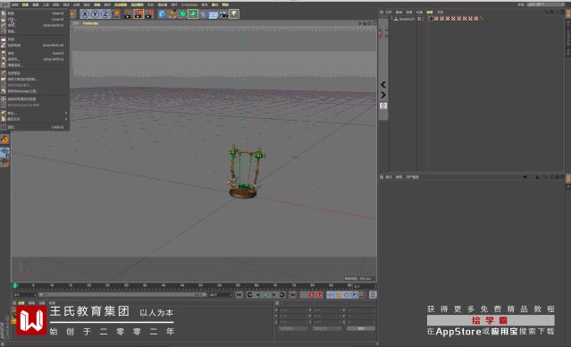Screen dimensions: 571x347
Task: Click the left chevron in the docked palette
Action: [383, 85]
